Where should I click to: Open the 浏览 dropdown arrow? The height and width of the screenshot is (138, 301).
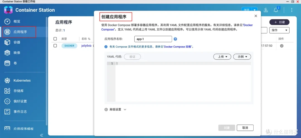tap(254, 10)
